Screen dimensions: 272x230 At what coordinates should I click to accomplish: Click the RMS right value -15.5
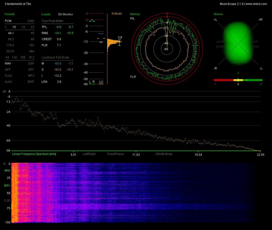click(x=70, y=33)
